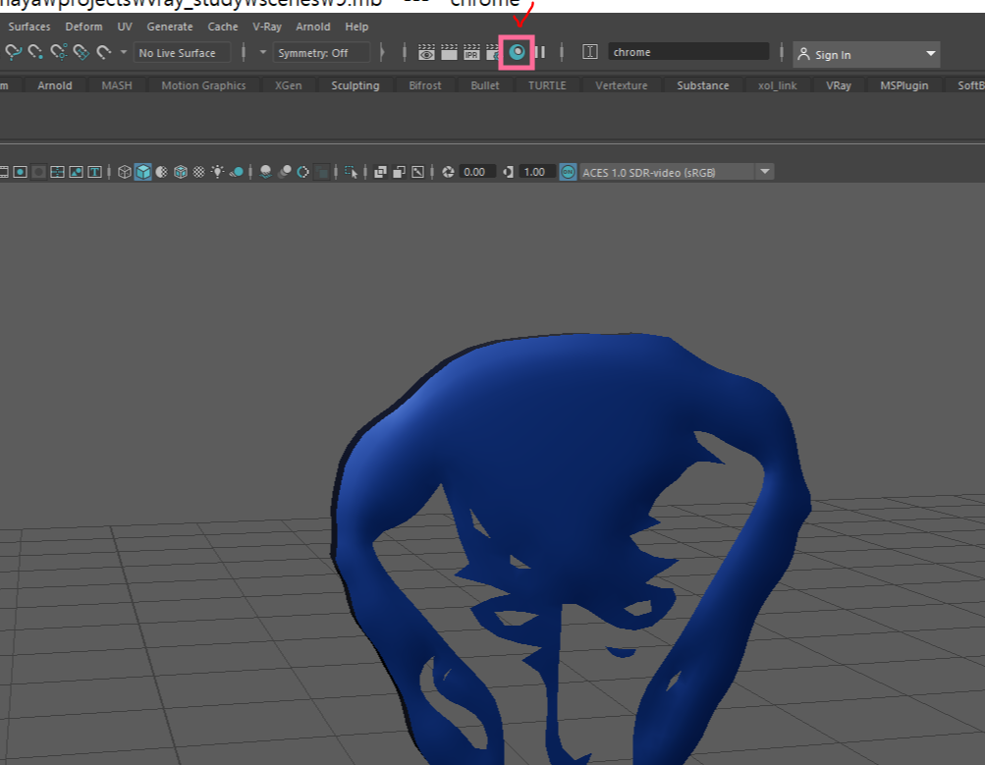Switch to the Bullet shelf tab
This screenshot has height=765, width=985.
click(x=485, y=85)
